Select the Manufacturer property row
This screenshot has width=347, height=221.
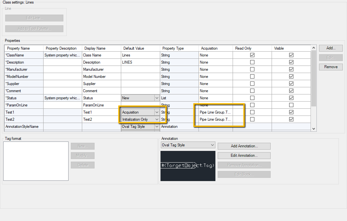pyautogui.click(x=24, y=69)
